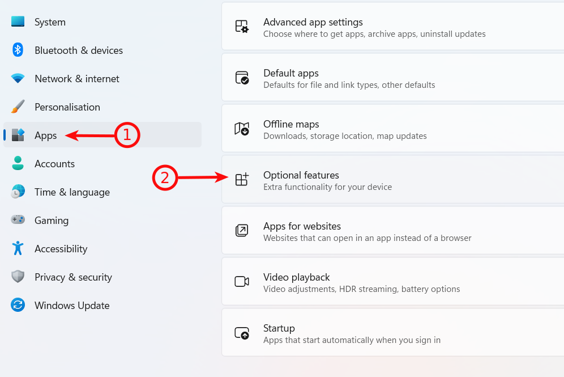Viewport: 564px width, 377px height.
Task: Click the Offline maps icon
Action: coord(242,128)
